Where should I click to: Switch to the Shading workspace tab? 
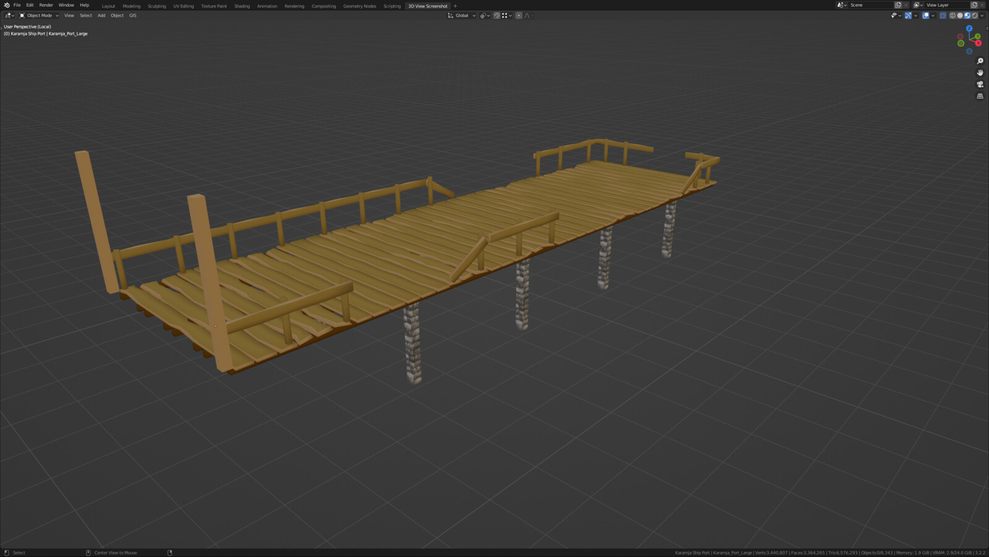(242, 6)
